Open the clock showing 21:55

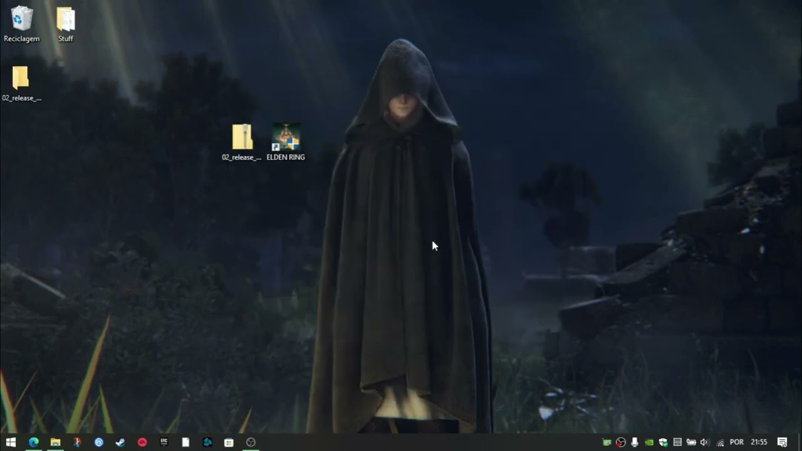(759, 442)
